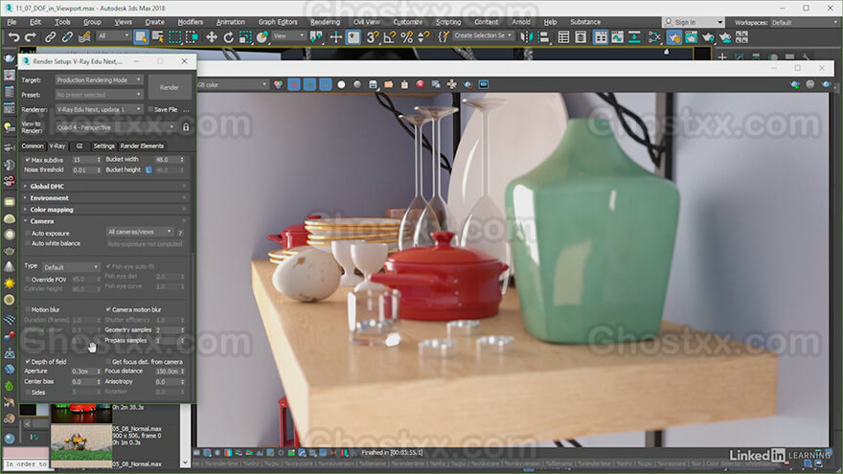The height and width of the screenshot is (474, 843).
Task: Open the Modifiers menu
Action: pyautogui.click(x=191, y=22)
